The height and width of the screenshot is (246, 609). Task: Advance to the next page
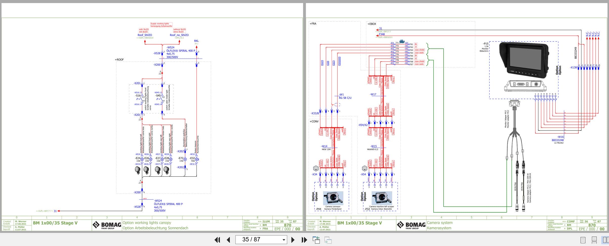(293, 240)
